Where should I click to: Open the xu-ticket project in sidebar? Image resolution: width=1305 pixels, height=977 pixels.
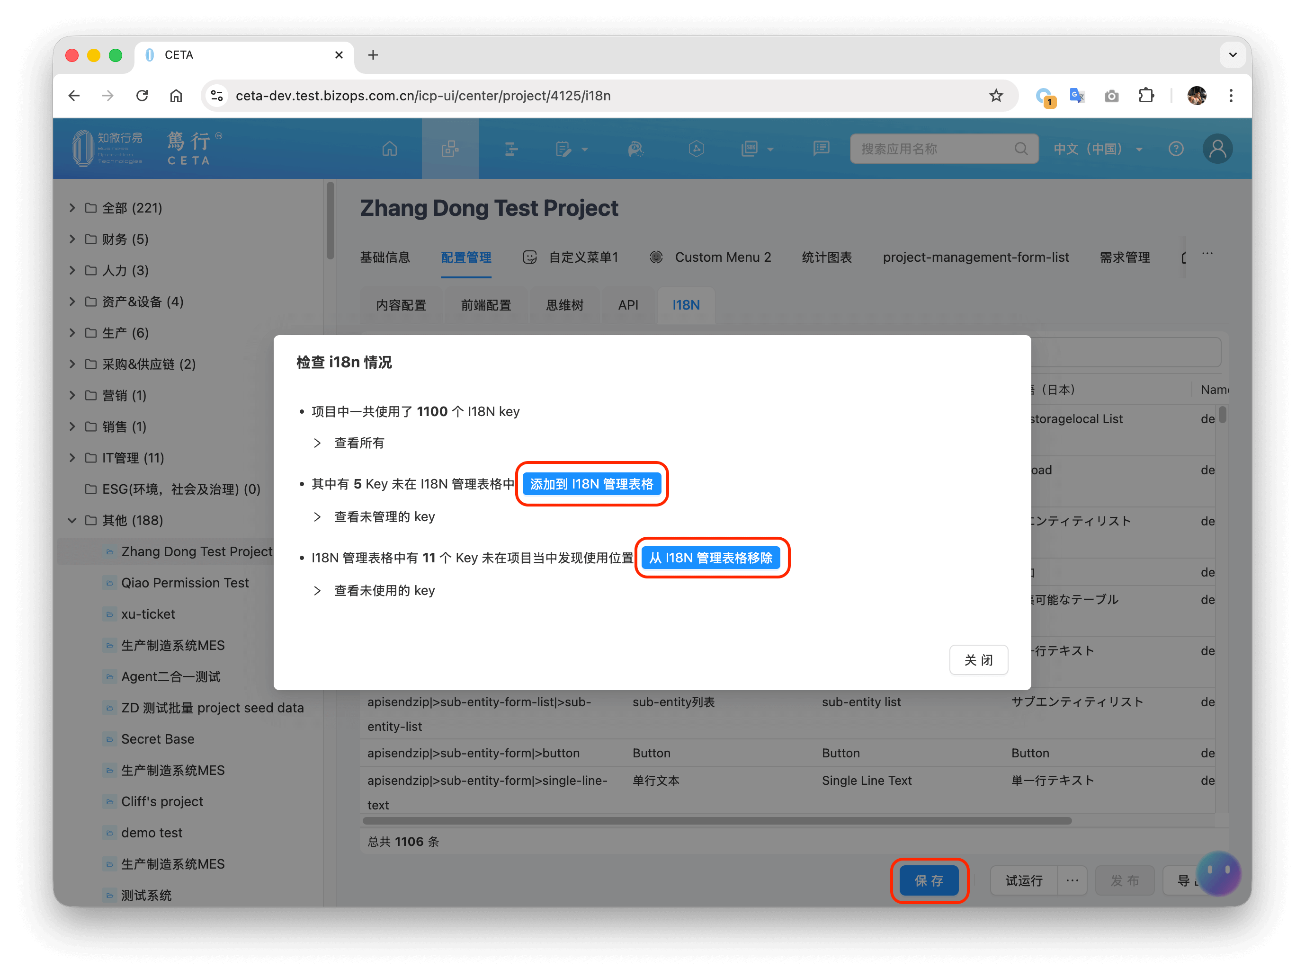pos(148,614)
